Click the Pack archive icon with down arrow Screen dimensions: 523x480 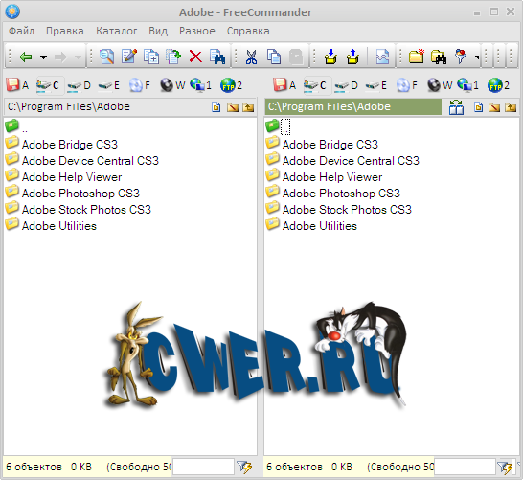pyautogui.click(x=330, y=57)
